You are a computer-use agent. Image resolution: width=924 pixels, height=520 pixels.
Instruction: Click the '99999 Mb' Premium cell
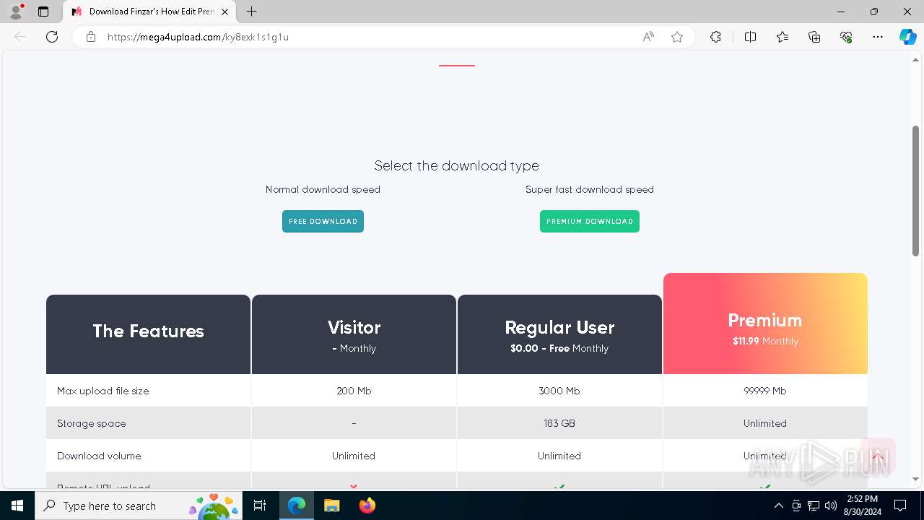[x=765, y=391]
